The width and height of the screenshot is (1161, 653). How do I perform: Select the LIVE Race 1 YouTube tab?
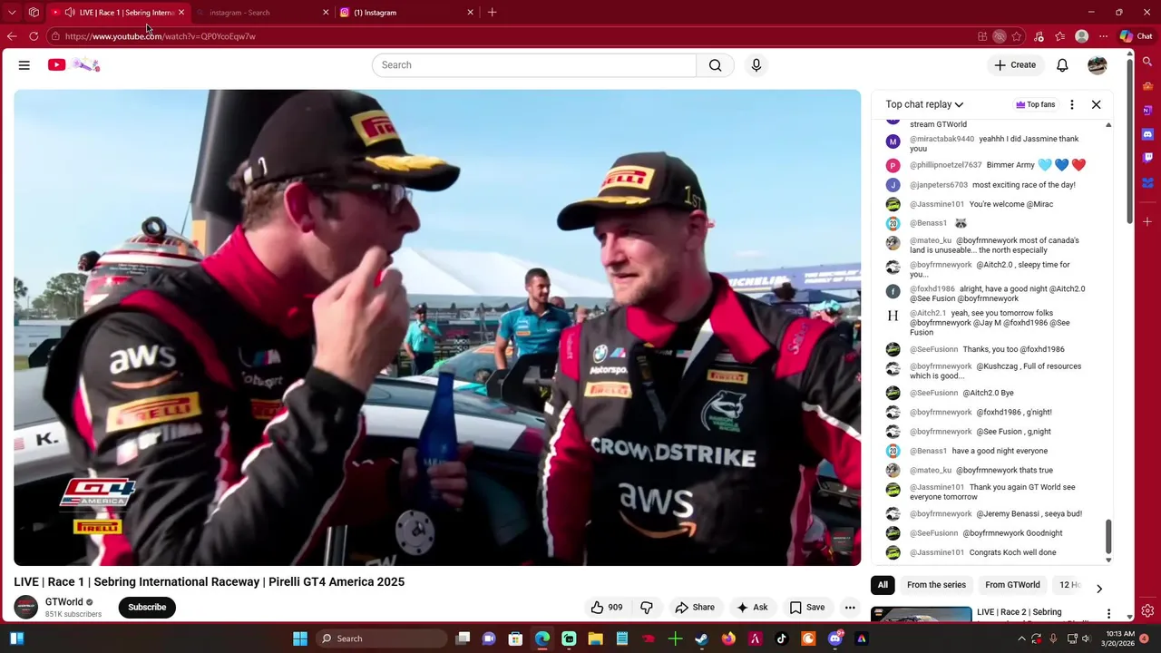click(x=118, y=13)
